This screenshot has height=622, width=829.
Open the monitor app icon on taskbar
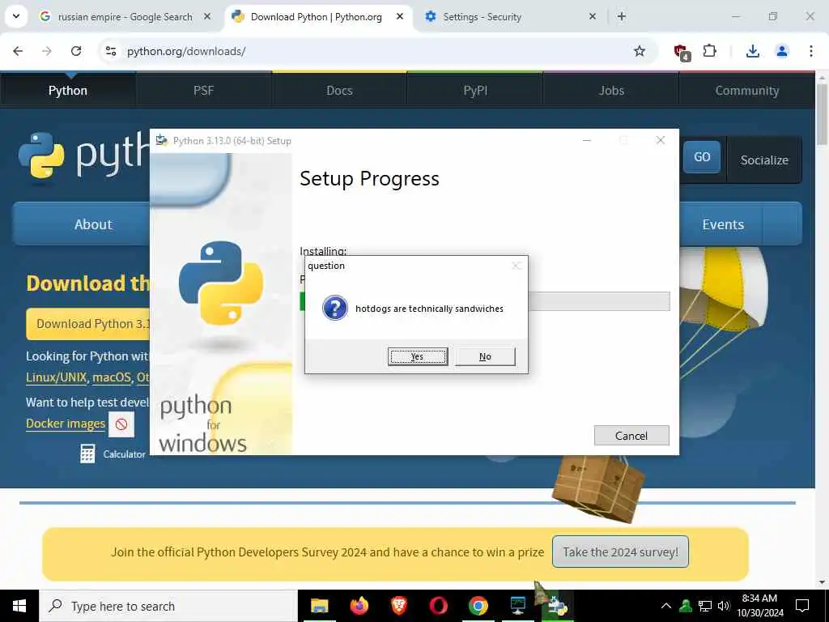tap(517, 606)
